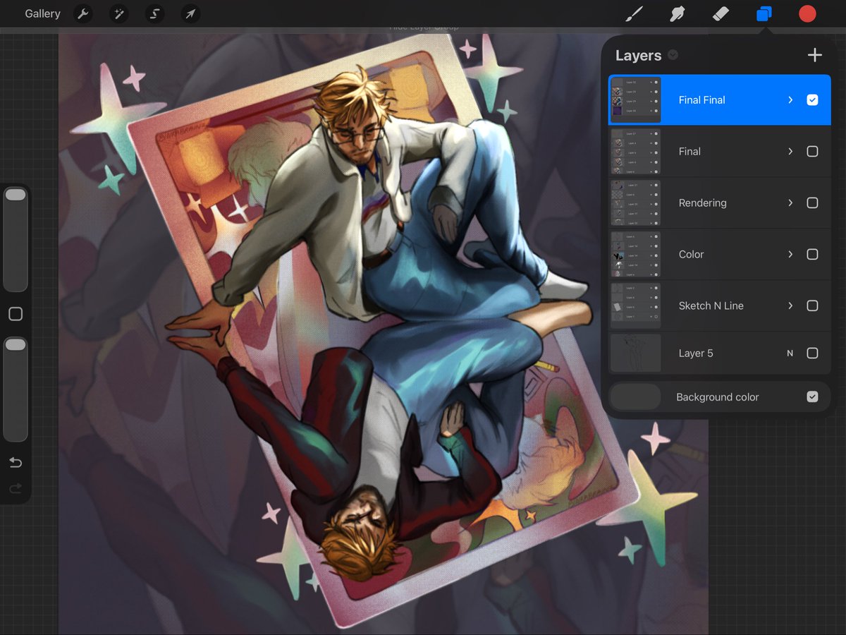This screenshot has width=846, height=635.
Task: Undo the last action with arrow
Action: [16, 463]
